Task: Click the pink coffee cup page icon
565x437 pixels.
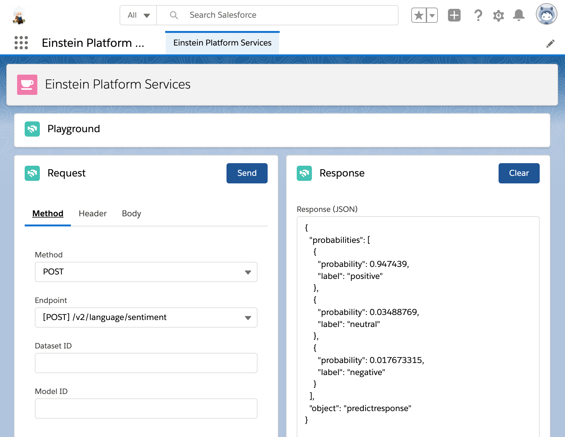Action: [27, 85]
